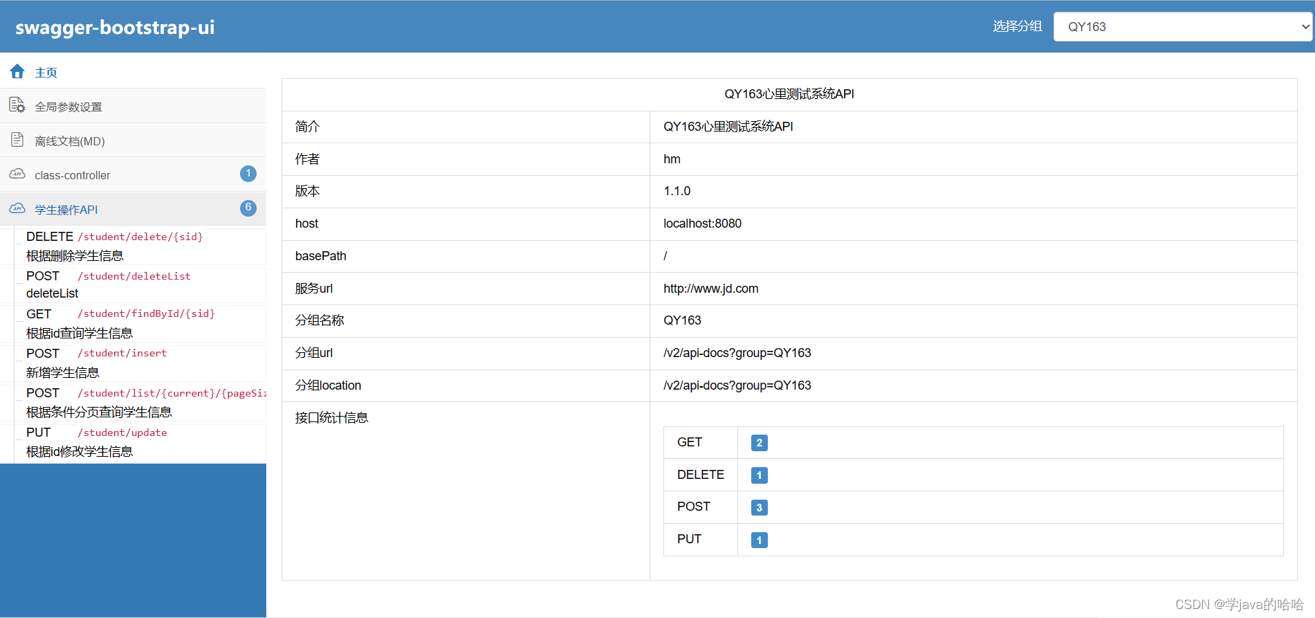
Task: Click the basePath label
Action: pyautogui.click(x=320, y=256)
